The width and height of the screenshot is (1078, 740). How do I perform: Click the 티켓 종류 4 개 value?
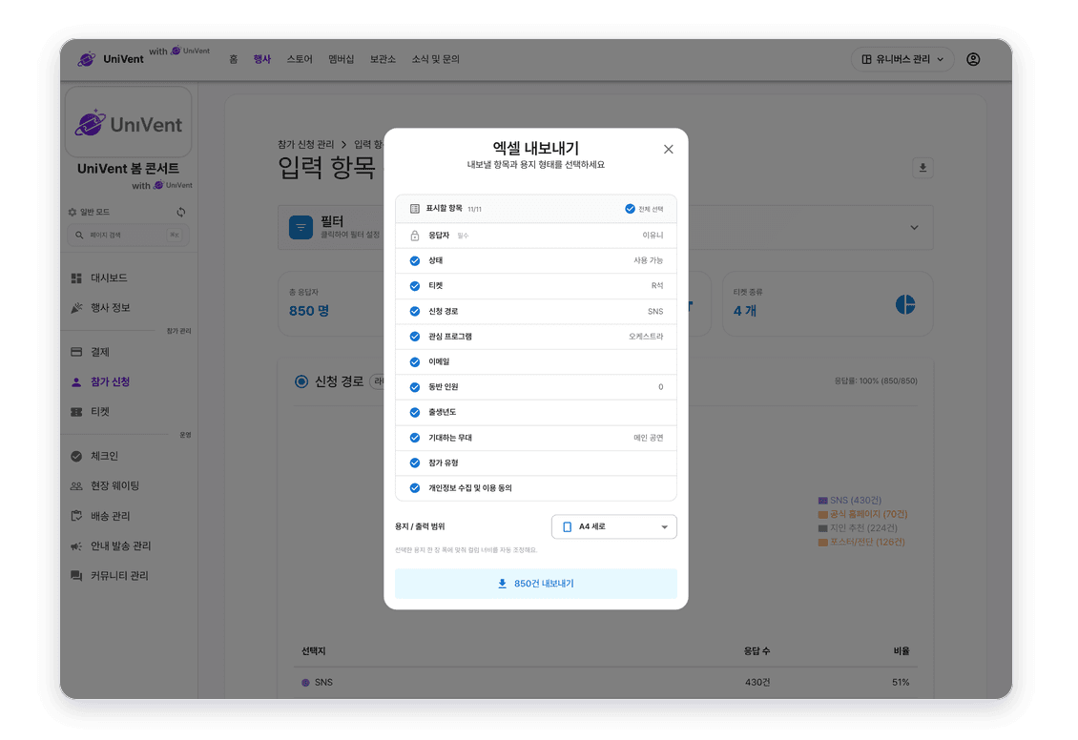744,311
